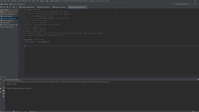
Task: Click the Debug bug icon in toolbar
Action: (x=195, y=4)
